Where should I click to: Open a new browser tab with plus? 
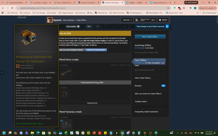pyautogui.click(x=175, y=2)
